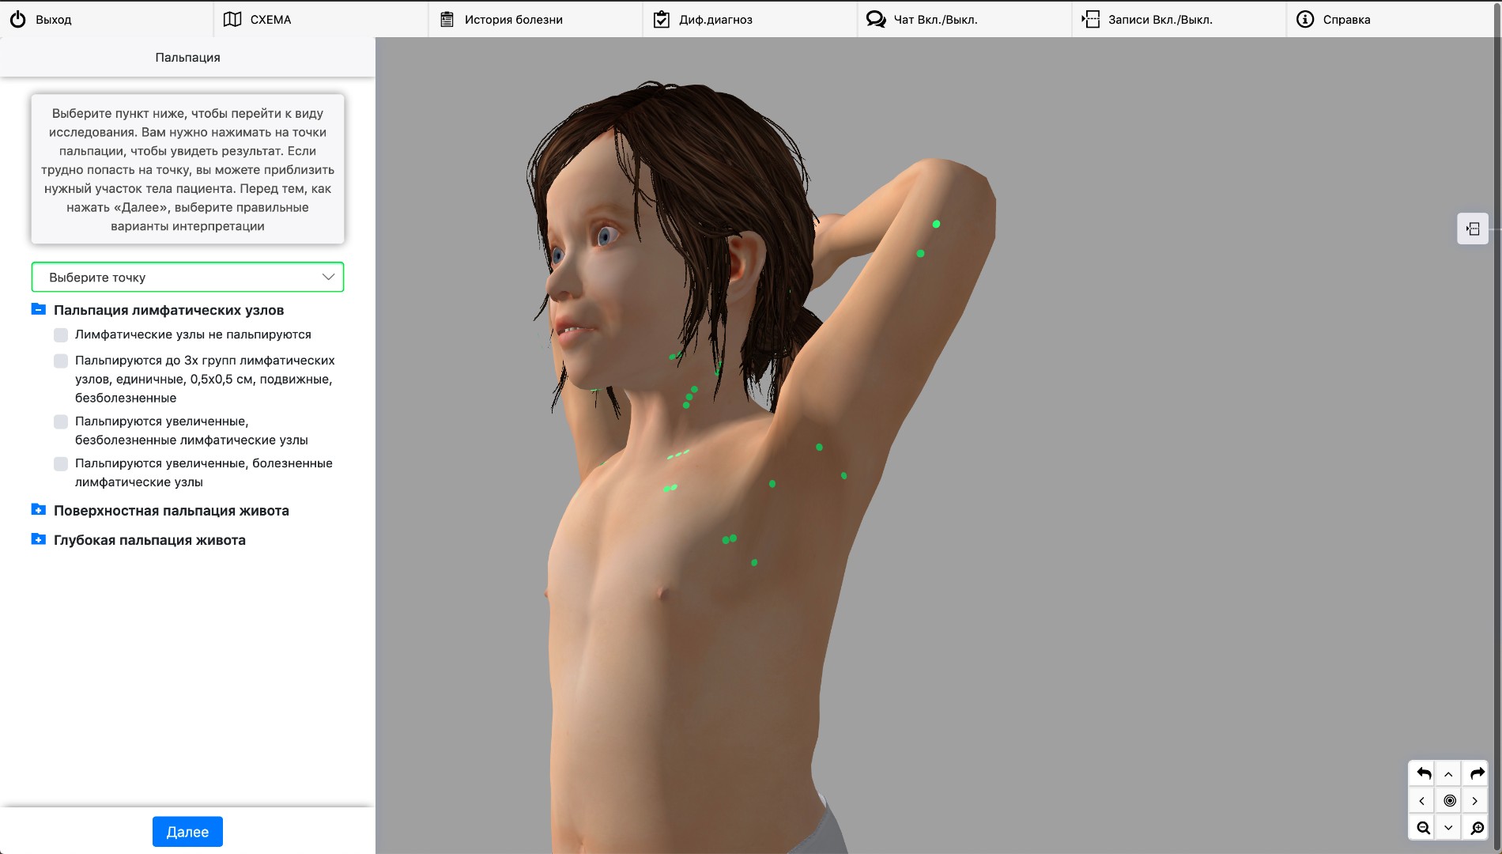Image resolution: width=1502 pixels, height=854 pixels.
Task: Open 'История болезни' in the top menu
Action: click(x=512, y=20)
